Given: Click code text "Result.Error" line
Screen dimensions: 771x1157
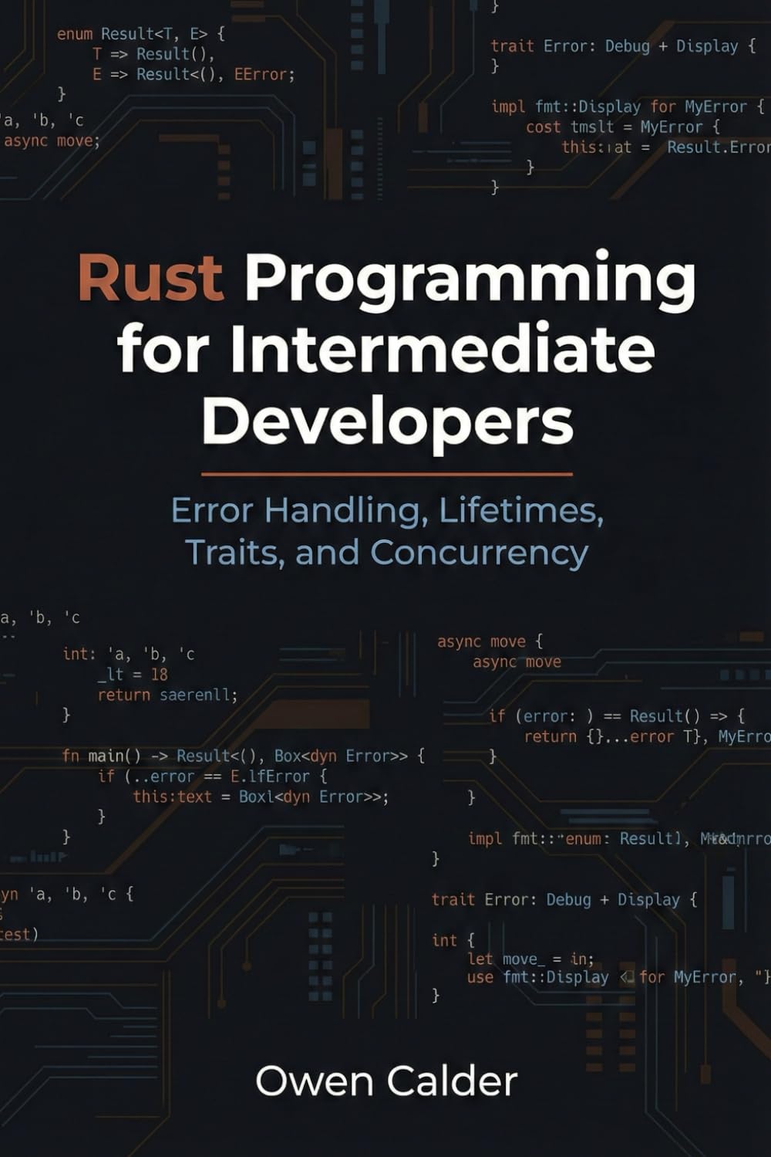Looking at the screenshot, I should click(x=666, y=147).
